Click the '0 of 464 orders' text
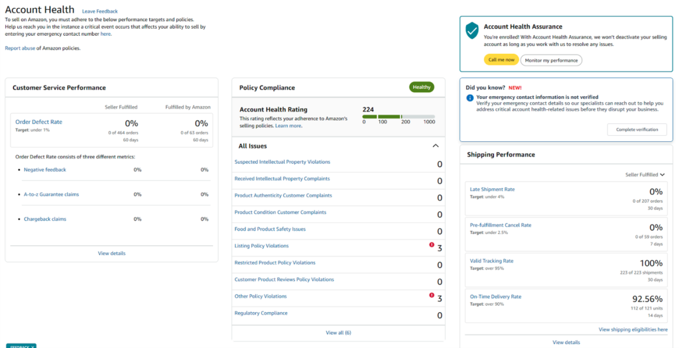Image resolution: width=679 pixels, height=348 pixels. (123, 133)
